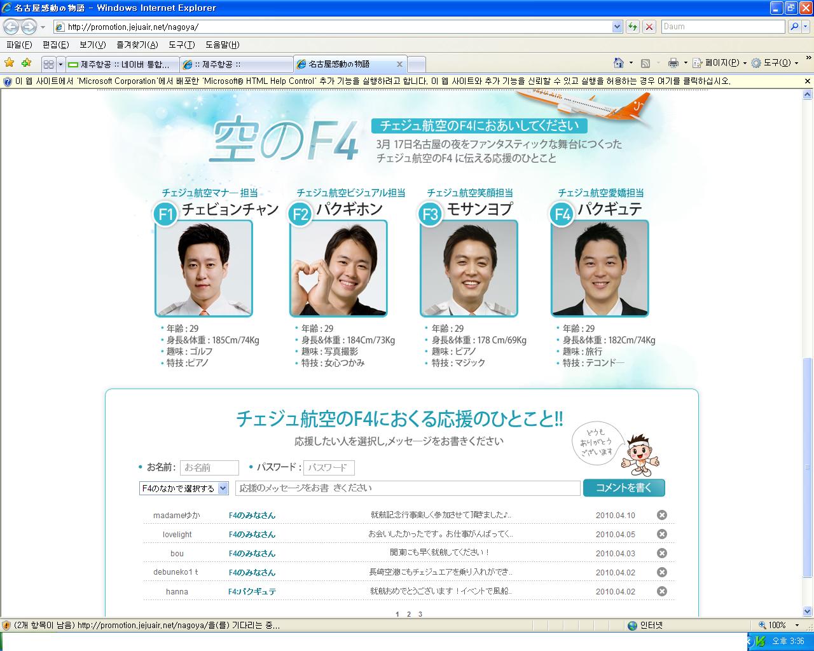Screen dimensions: 814x651
Task: Click the mascot character thank-you image
Action: tap(641, 454)
